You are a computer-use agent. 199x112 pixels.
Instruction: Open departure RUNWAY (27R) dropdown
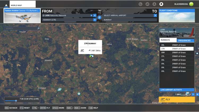pyautogui.click(x=95, y=20)
